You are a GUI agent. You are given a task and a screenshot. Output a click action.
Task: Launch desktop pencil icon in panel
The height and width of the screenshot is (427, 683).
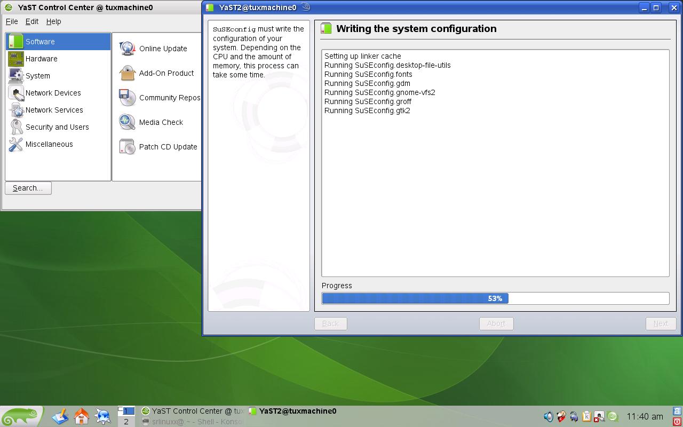[60, 416]
